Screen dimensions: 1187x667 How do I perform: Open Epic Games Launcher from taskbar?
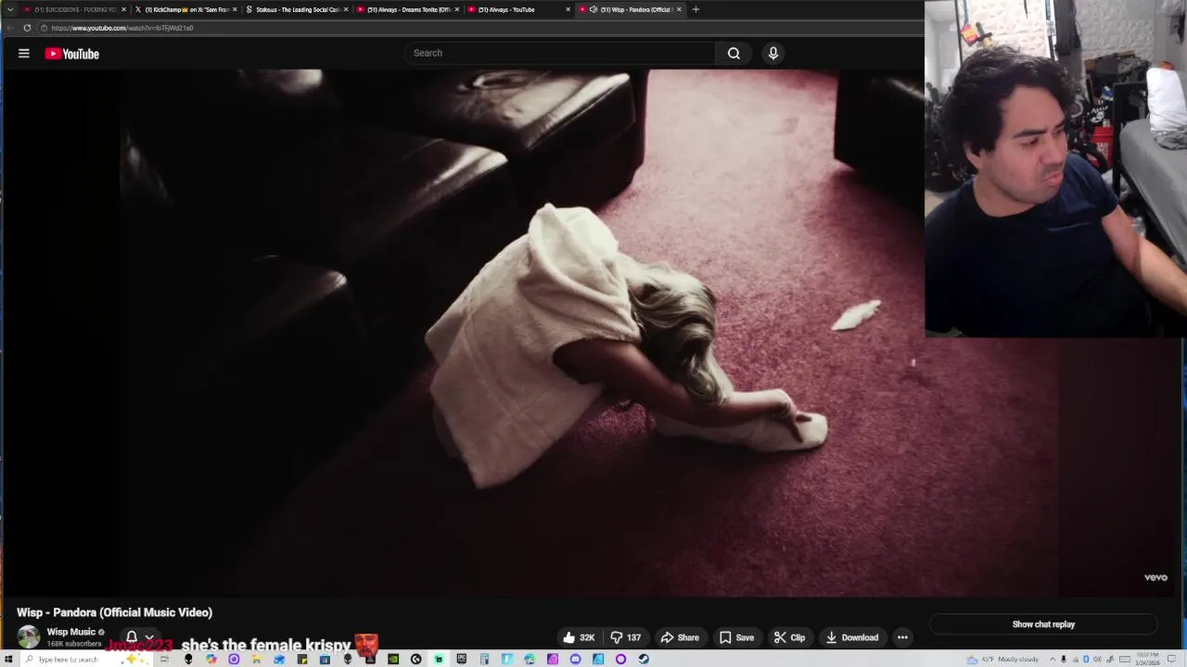pyautogui.click(x=462, y=659)
